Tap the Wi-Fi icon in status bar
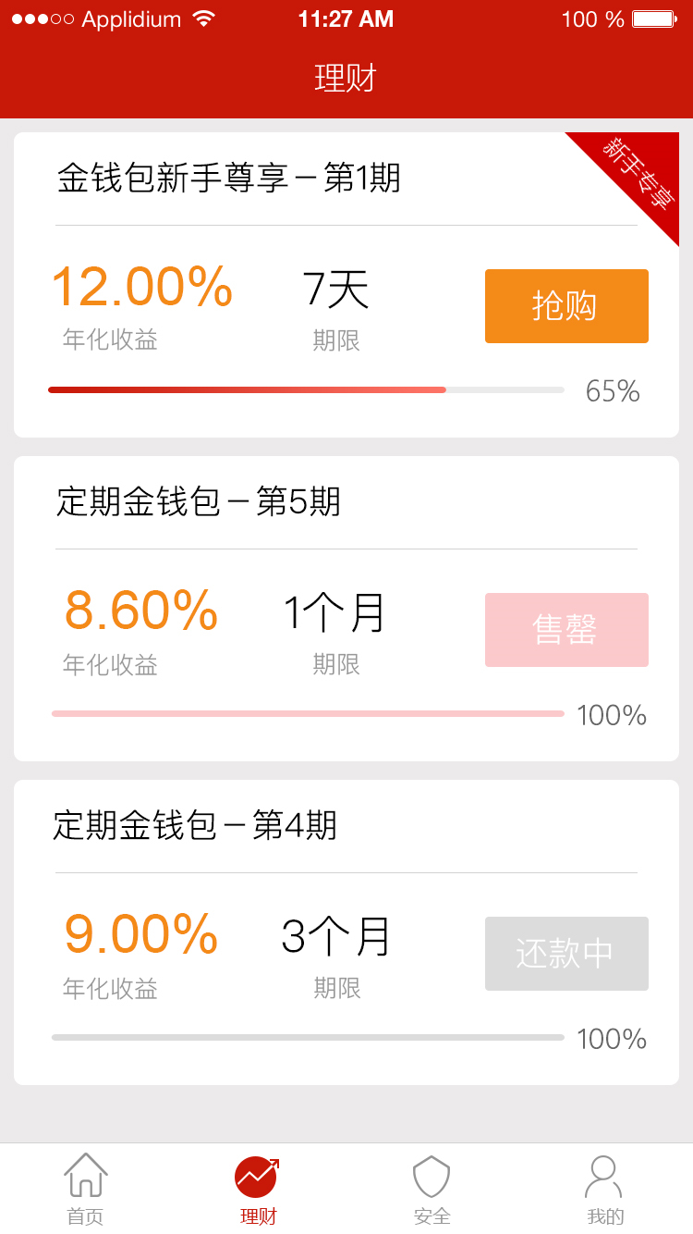693x1234 pixels. (203, 19)
